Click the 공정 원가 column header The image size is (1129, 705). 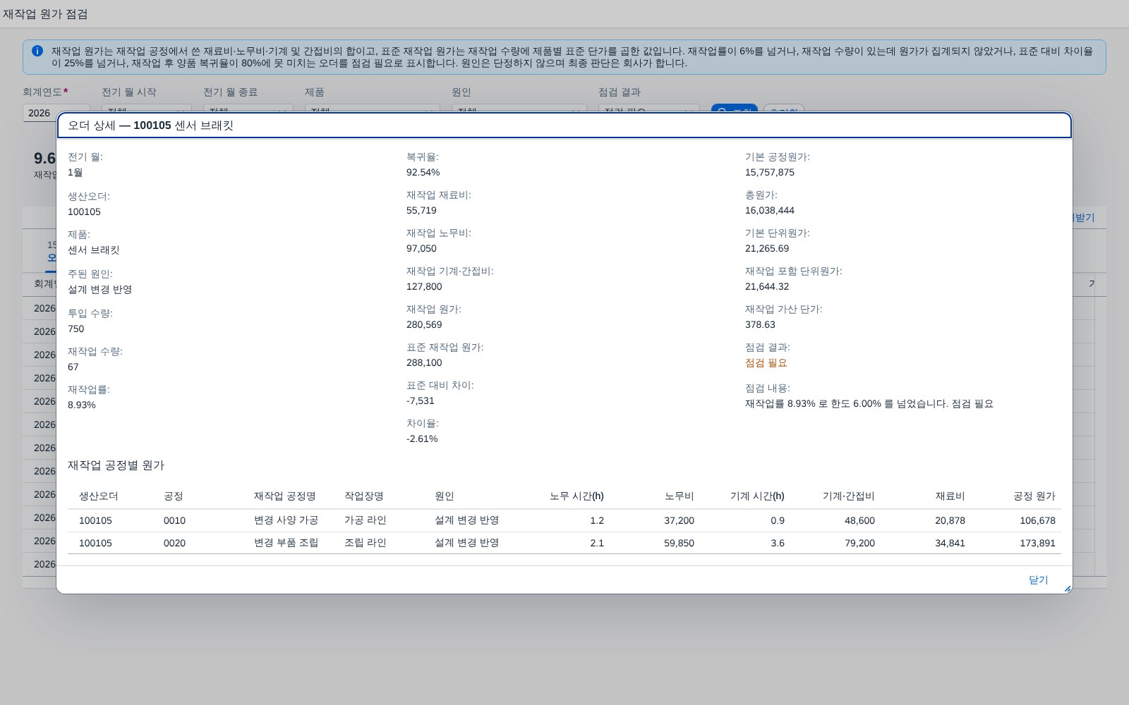(x=1034, y=496)
